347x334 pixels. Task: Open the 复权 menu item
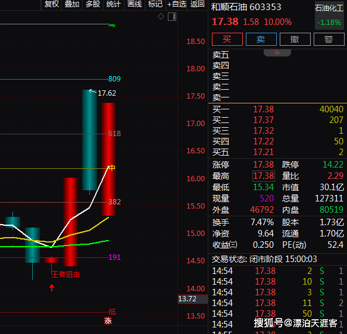pyautogui.click(x=52, y=4)
